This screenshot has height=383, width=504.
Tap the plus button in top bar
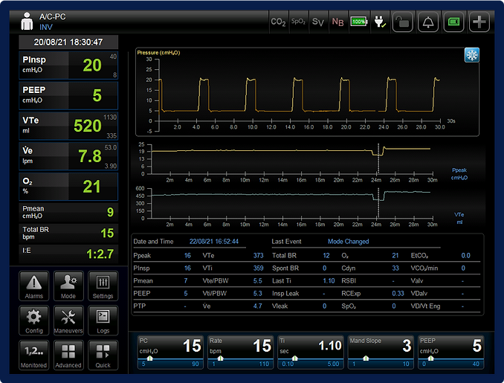pyautogui.click(x=479, y=22)
